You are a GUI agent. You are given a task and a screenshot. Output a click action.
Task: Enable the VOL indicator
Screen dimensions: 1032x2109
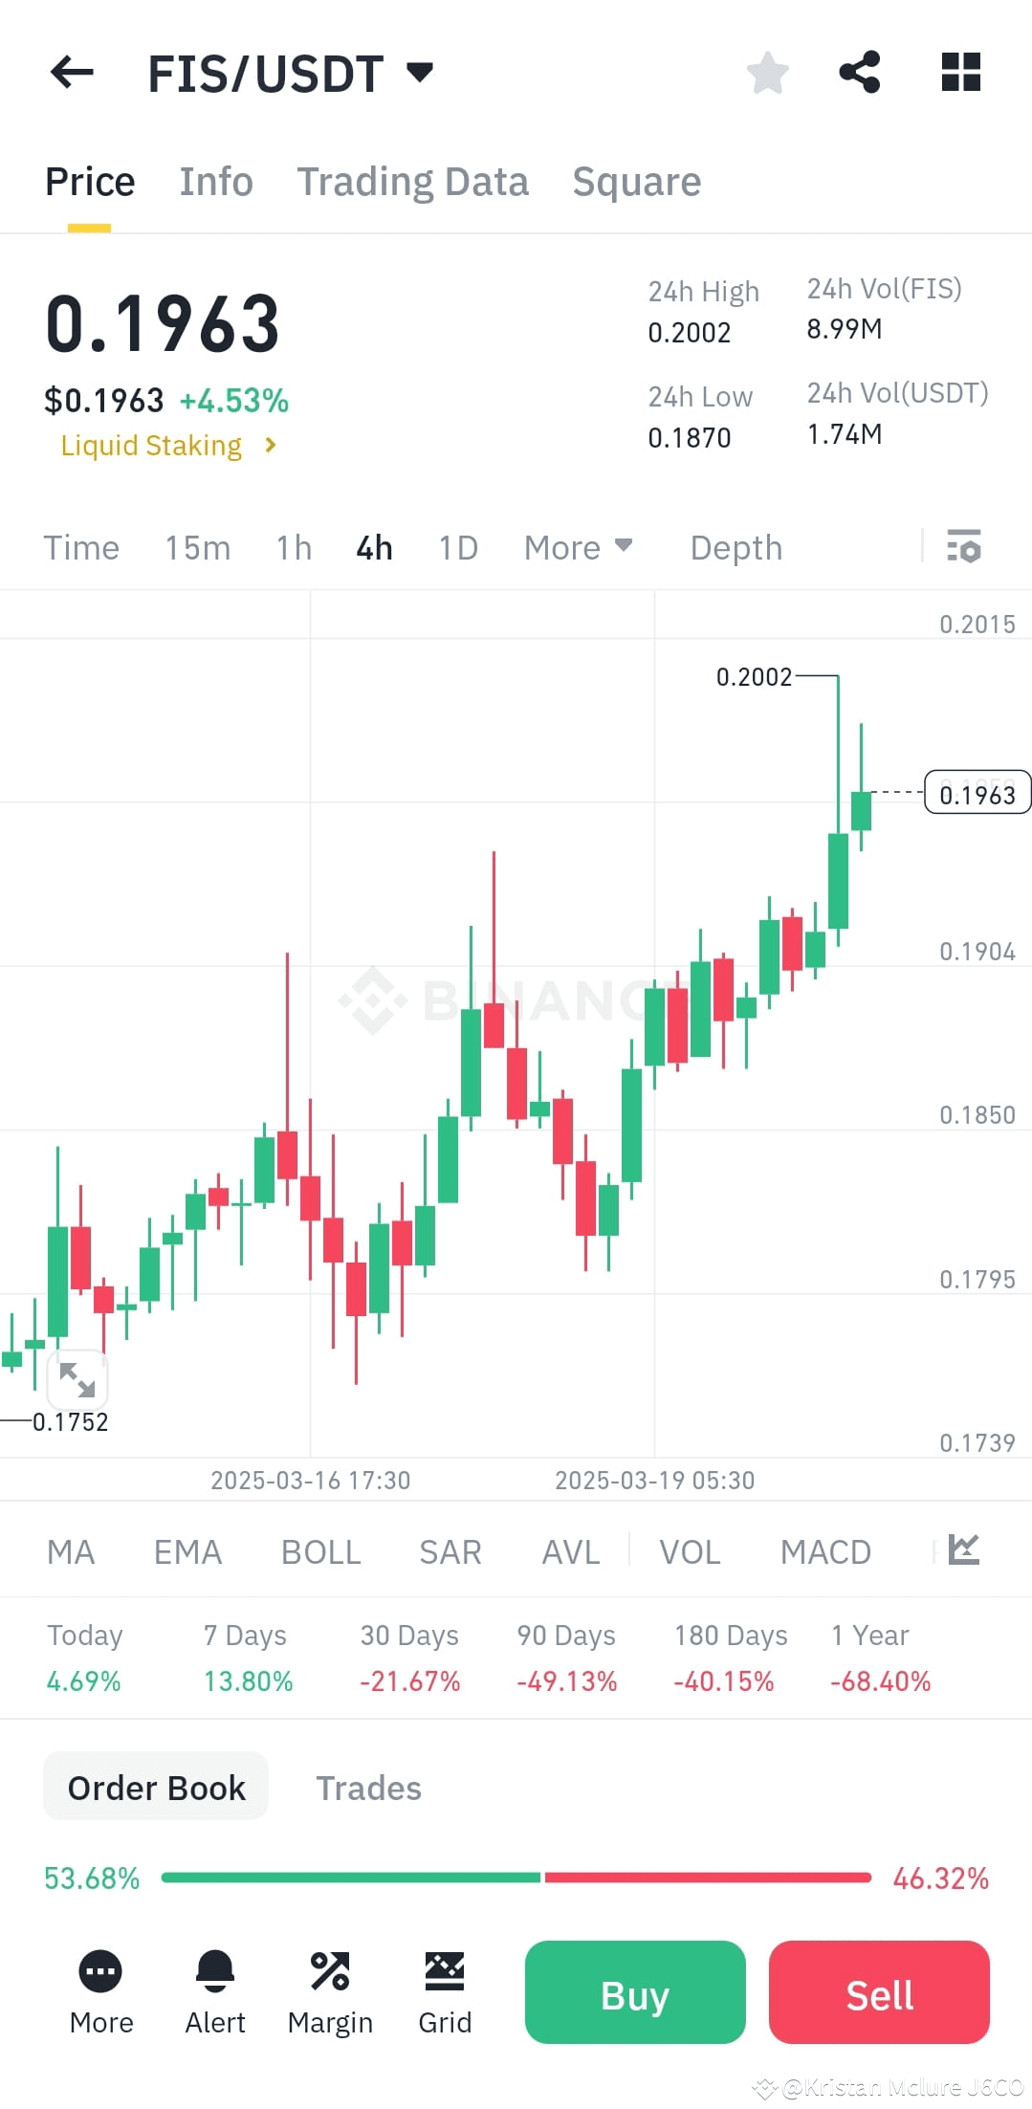689,1550
